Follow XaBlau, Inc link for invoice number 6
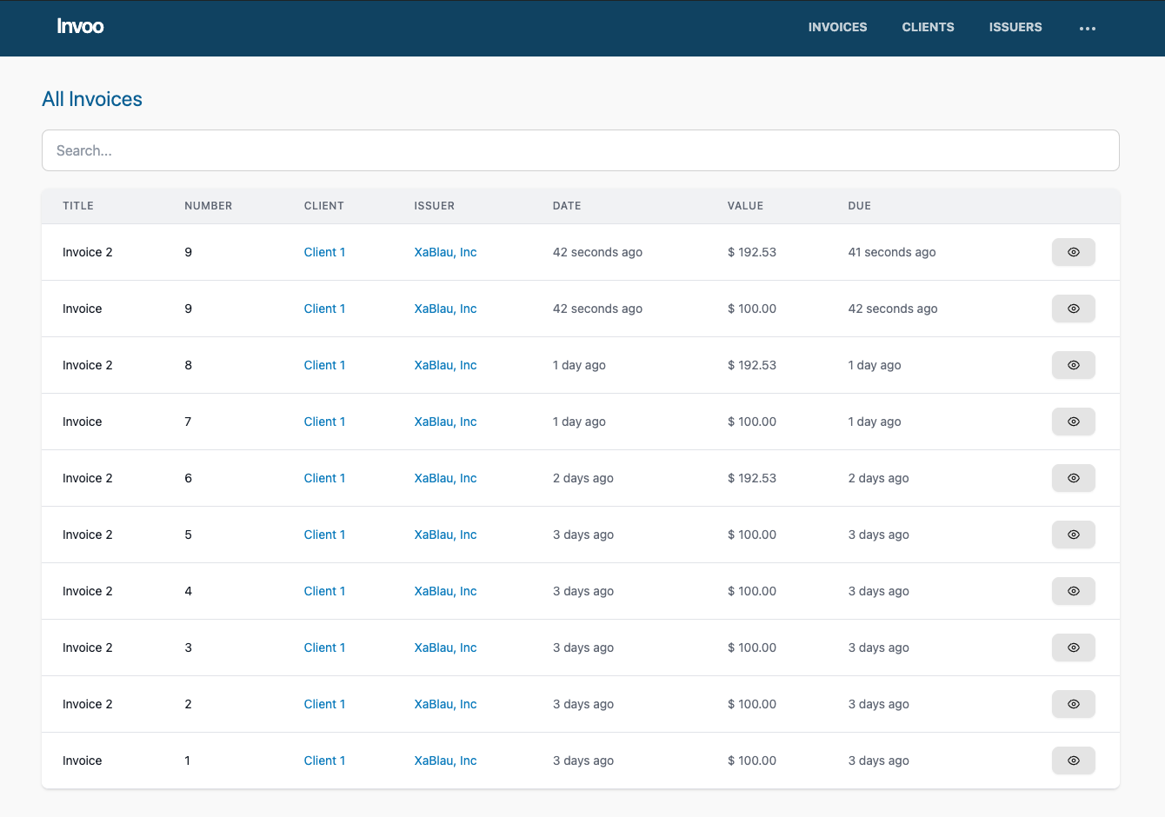 (x=445, y=478)
